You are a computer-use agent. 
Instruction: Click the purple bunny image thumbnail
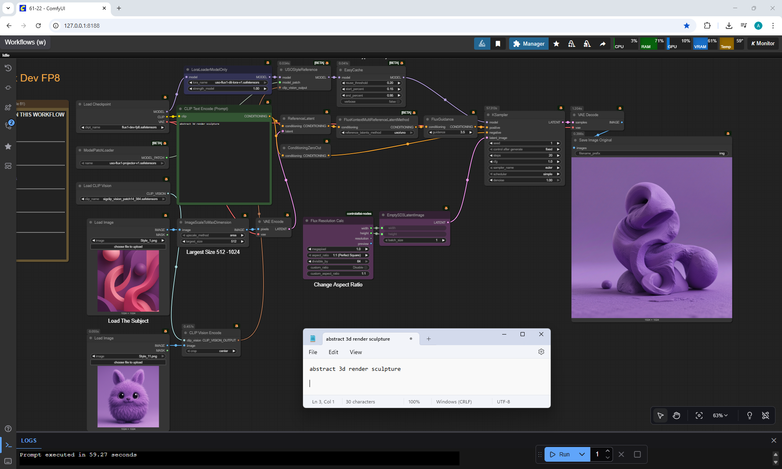point(128,396)
